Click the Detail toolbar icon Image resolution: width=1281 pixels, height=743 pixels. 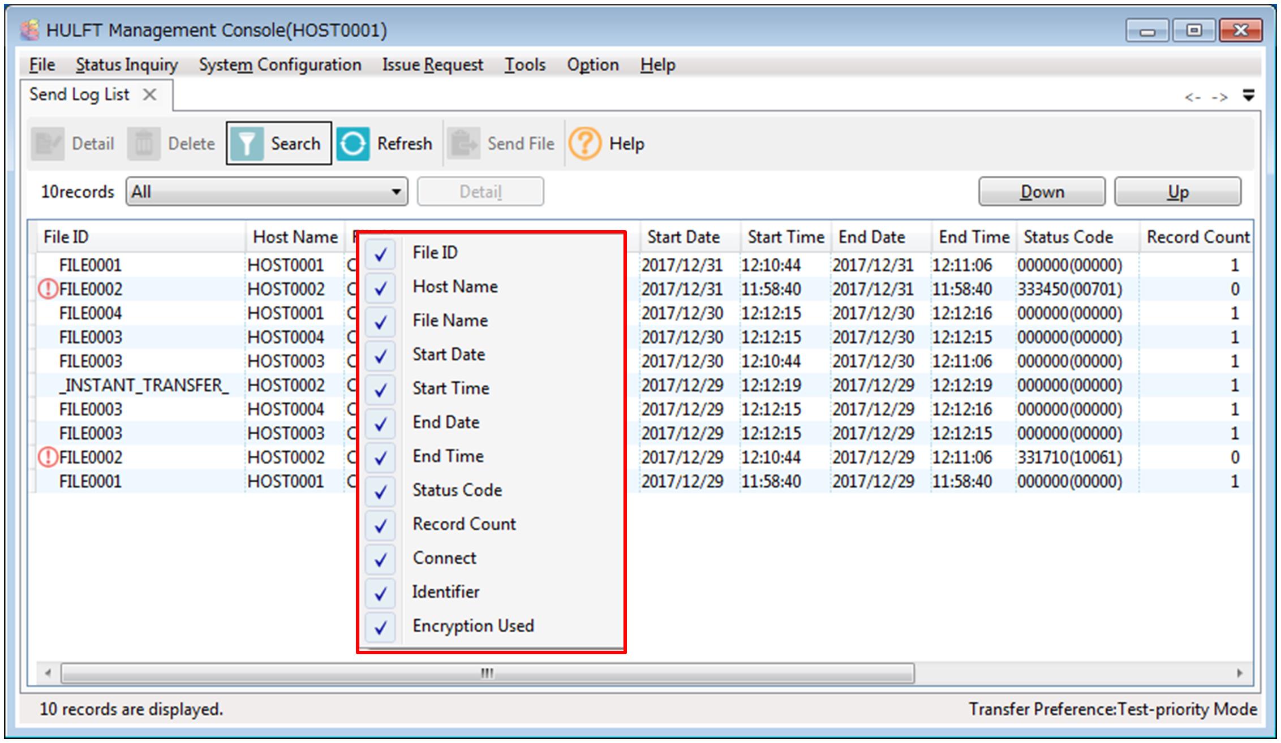48,144
